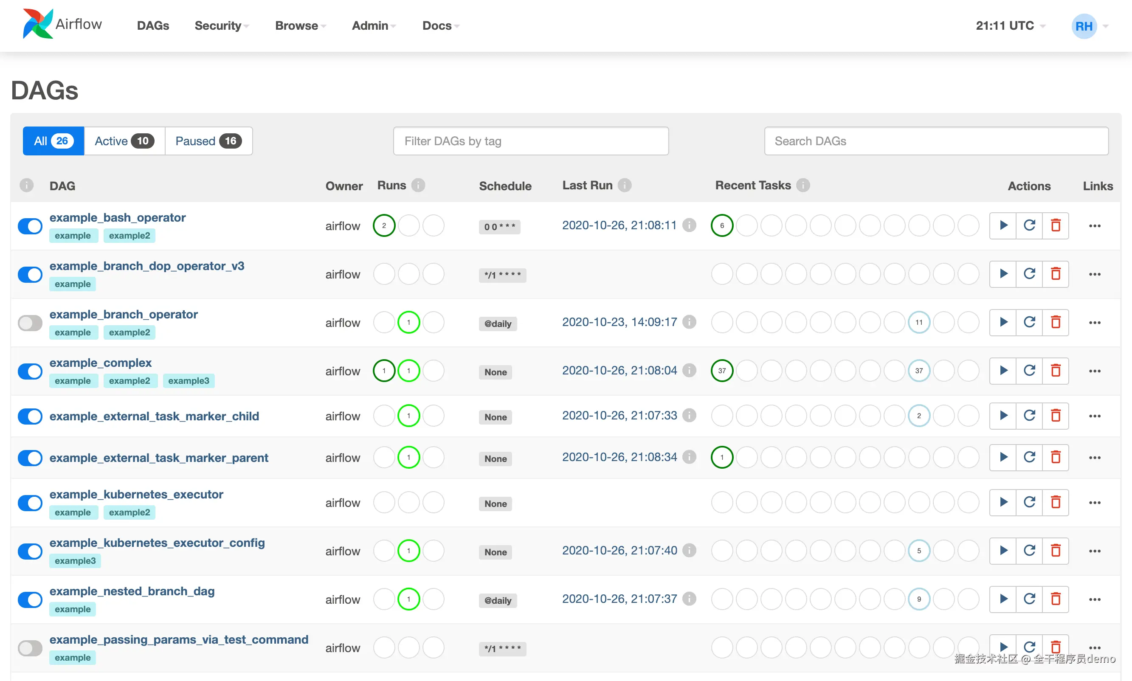Click the example3 tag under example_complex
Image resolution: width=1132 pixels, height=681 pixels.
coord(188,380)
